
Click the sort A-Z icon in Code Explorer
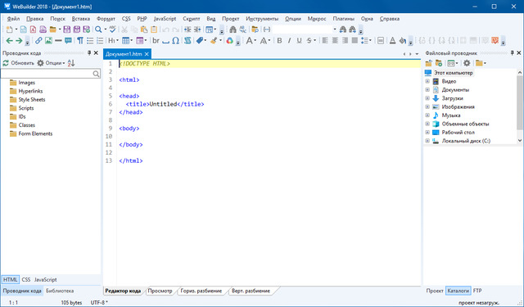pyautogui.click(x=71, y=63)
